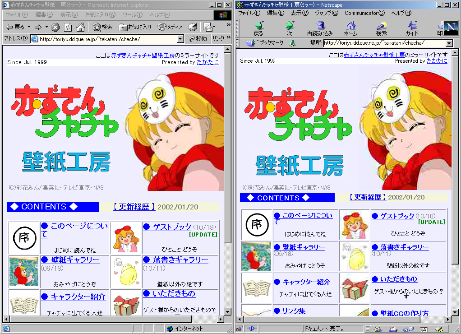
Task: Show hidden toolbar buttons chevron in Internet Explorer
Action: click(228, 25)
